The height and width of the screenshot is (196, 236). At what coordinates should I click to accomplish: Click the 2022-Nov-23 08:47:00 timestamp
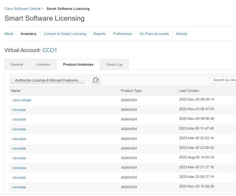click(197, 109)
